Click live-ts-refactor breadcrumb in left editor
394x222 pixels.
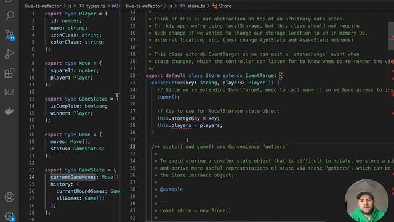pos(43,6)
